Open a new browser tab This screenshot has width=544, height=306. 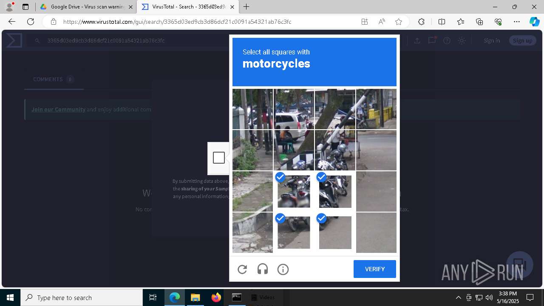point(246,7)
